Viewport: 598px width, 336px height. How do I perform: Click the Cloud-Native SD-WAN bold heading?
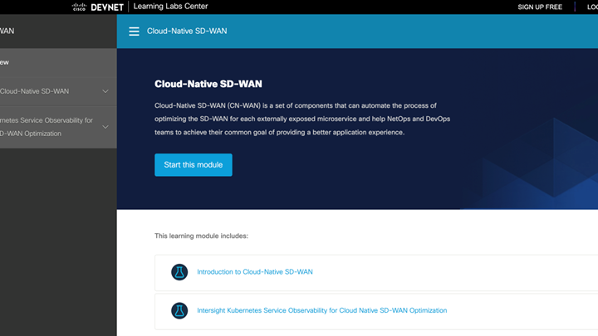click(x=208, y=84)
